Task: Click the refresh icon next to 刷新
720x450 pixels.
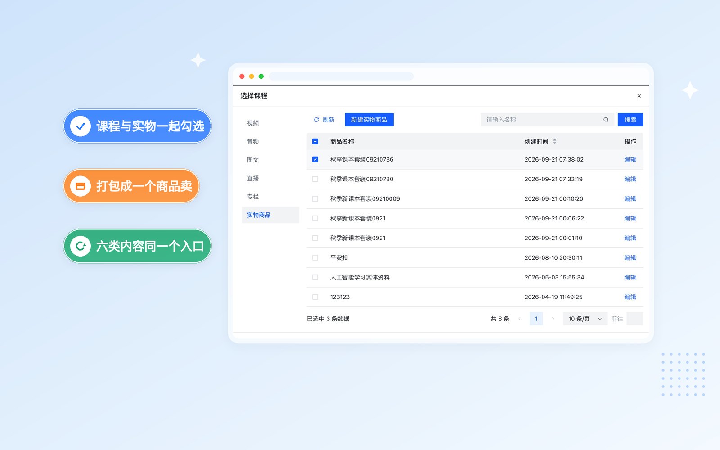Action: [x=316, y=120]
